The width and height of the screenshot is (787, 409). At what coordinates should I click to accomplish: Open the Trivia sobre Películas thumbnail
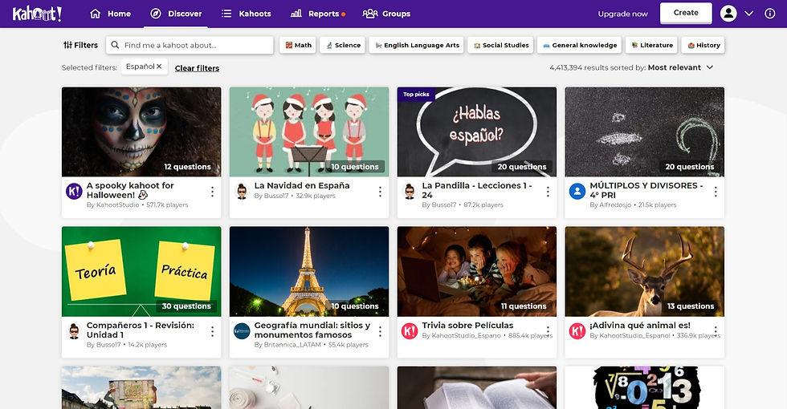(x=477, y=271)
